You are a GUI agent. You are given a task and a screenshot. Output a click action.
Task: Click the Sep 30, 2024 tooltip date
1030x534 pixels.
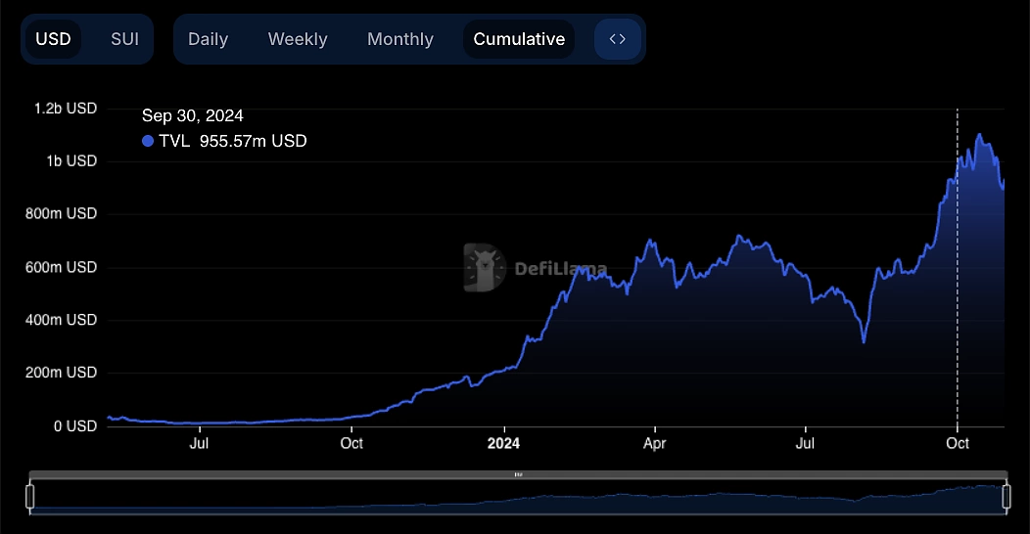coord(193,116)
